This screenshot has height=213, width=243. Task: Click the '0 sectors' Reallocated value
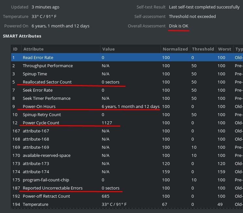point(111,82)
